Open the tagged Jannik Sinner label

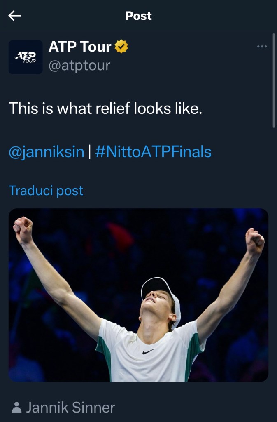(x=70, y=408)
